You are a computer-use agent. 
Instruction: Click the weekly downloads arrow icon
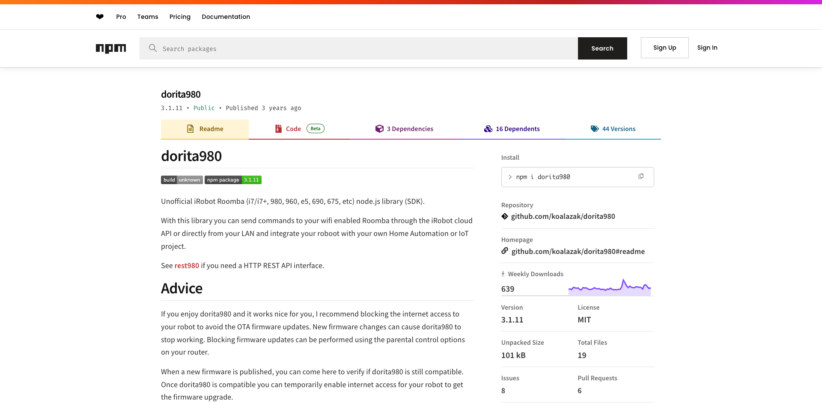(503, 274)
